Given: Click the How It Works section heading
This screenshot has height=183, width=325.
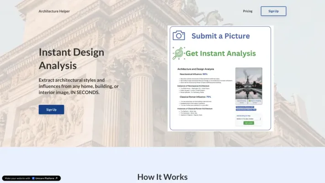Looking at the screenshot, I should click(x=162, y=177).
